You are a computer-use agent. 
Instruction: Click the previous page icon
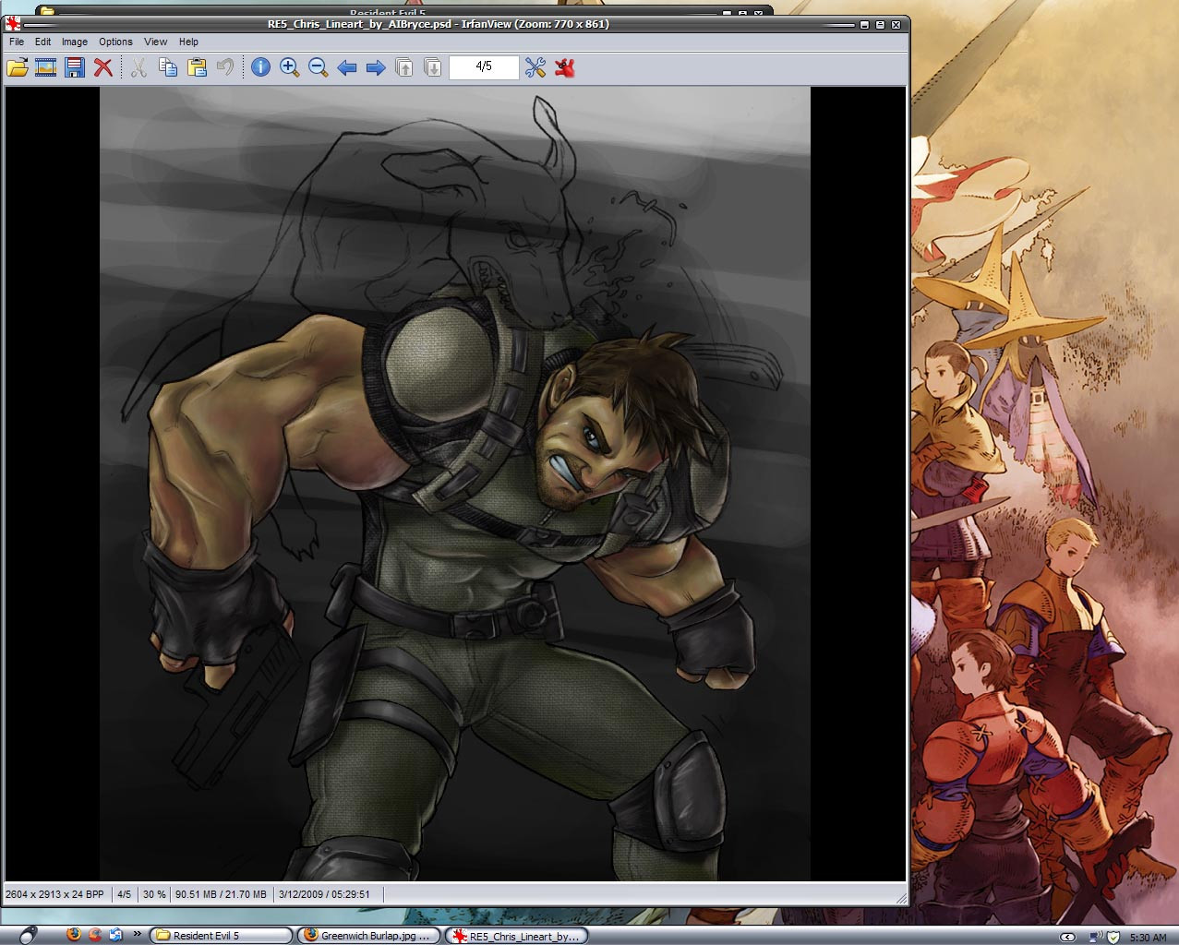click(404, 67)
